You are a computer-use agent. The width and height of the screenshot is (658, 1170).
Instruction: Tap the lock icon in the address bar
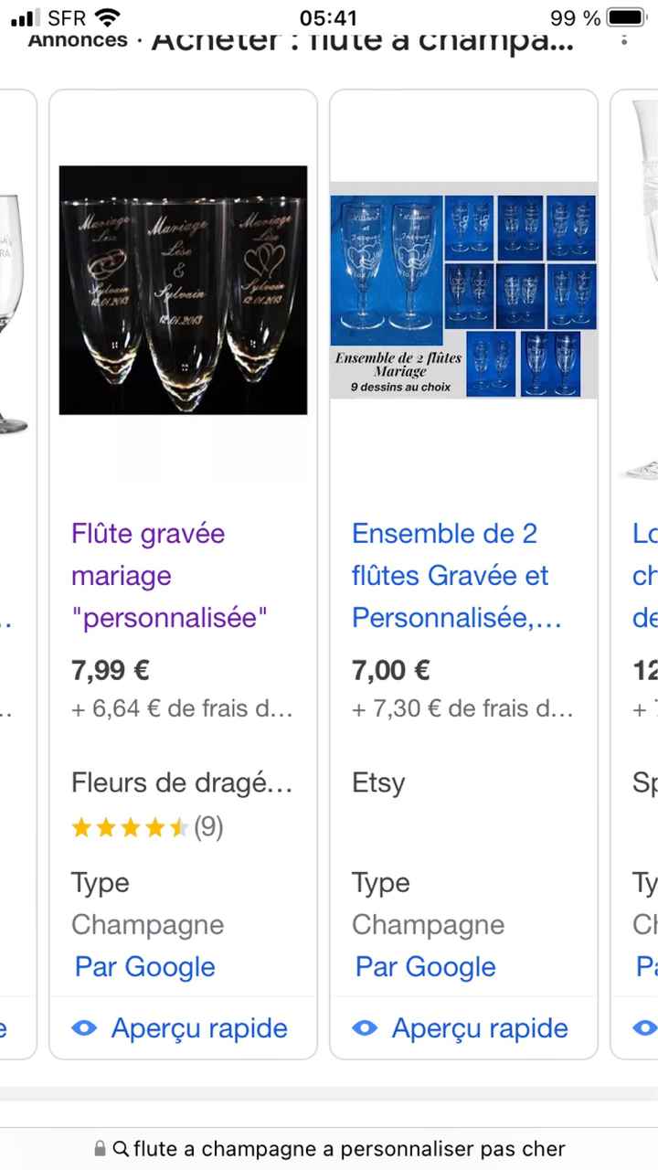[x=100, y=1149]
